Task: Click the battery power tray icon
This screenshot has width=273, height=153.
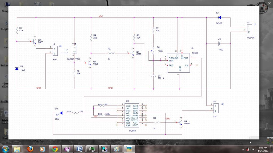Action: (248, 149)
